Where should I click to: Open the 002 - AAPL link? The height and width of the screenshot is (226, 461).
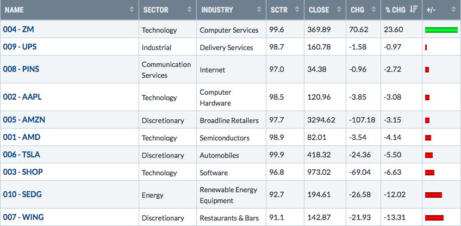22,97
